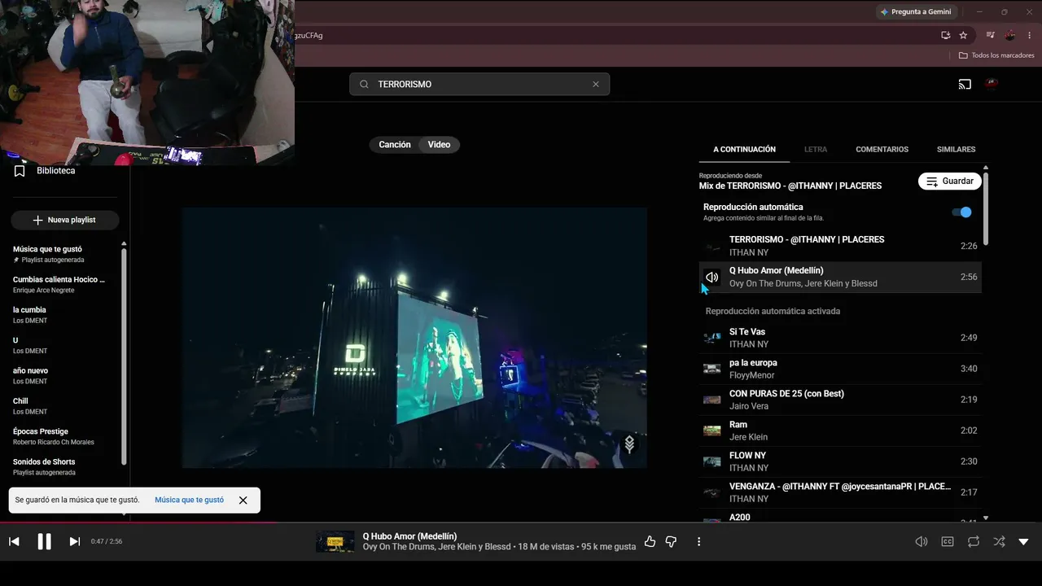
Task: Play FLOW NY from the queue
Action: (x=840, y=461)
